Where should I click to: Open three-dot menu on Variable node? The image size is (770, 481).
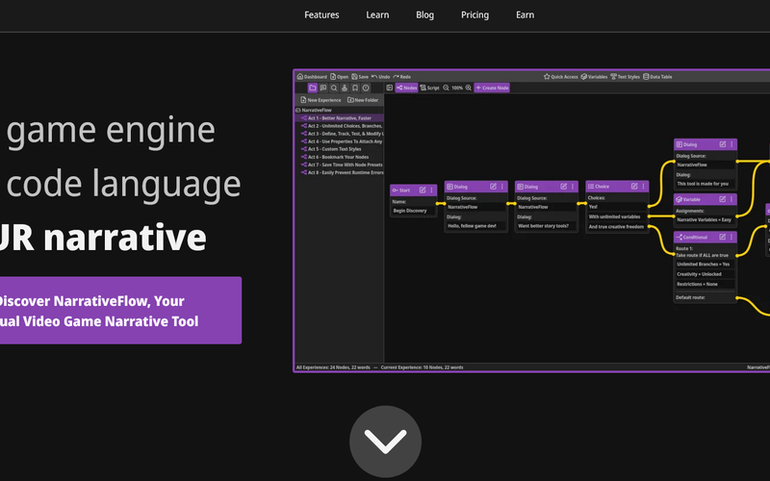click(731, 199)
